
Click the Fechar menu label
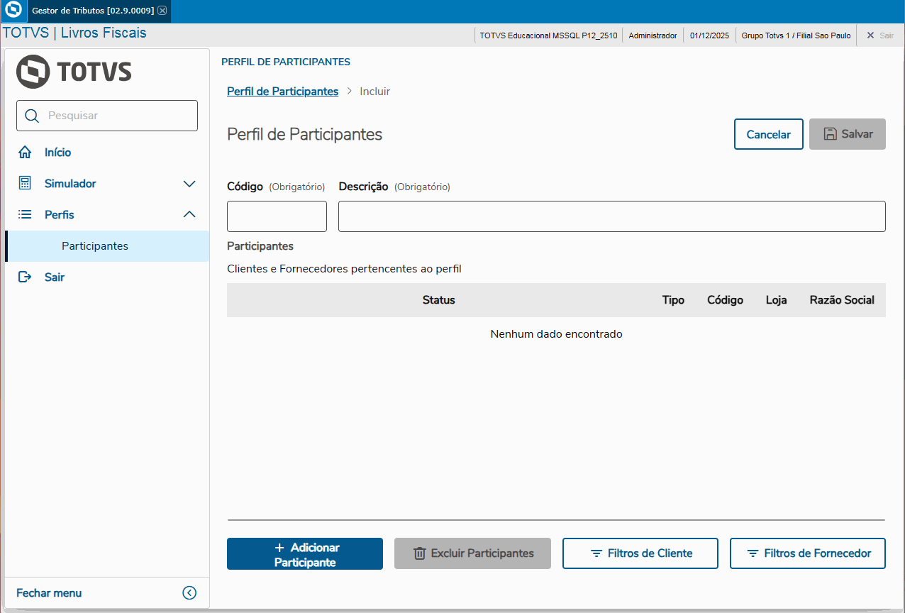point(49,593)
